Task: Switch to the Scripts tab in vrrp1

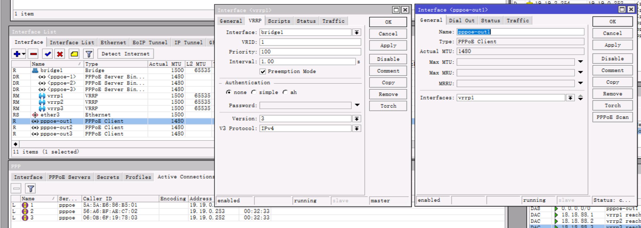Action: 279,21
